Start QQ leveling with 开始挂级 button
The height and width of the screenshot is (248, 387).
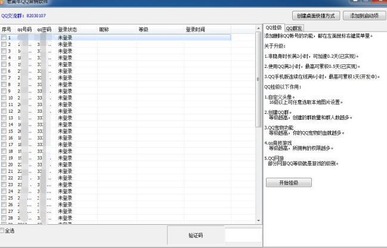click(289, 182)
